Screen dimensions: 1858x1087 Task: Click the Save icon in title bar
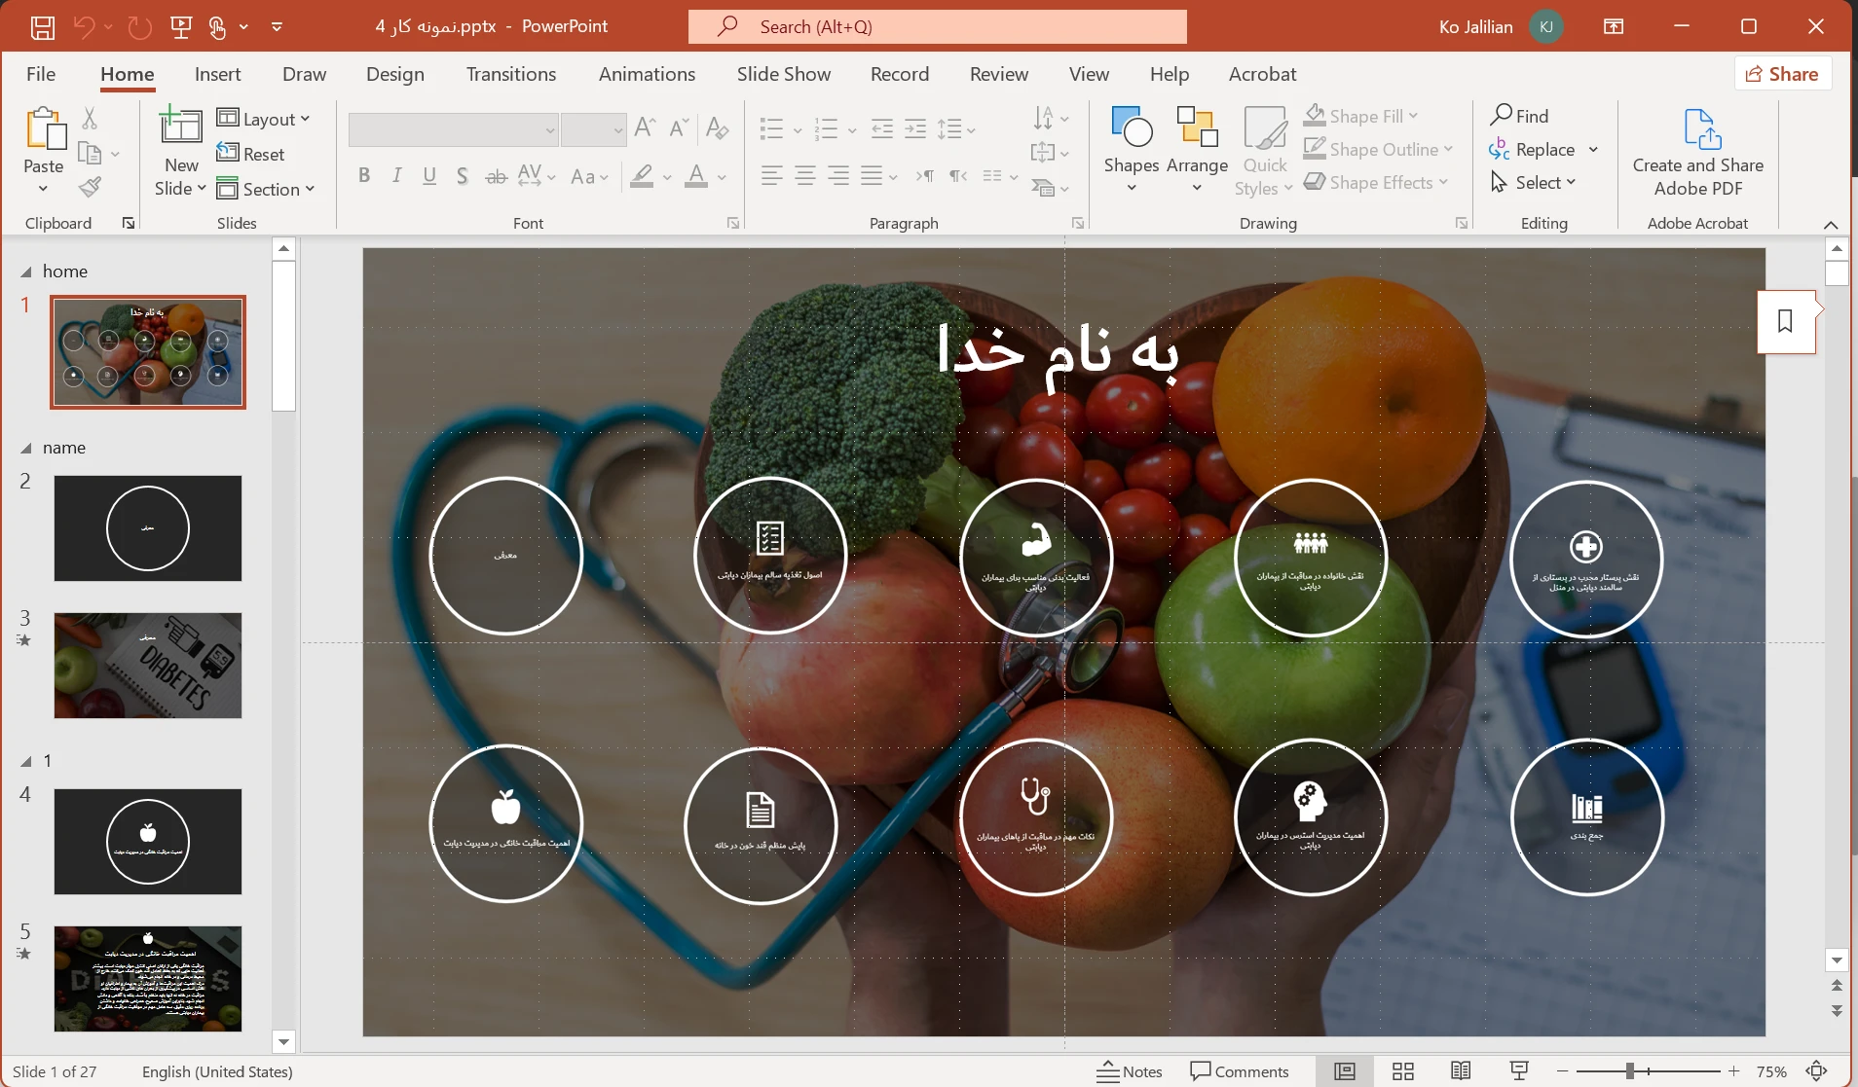pos(43,27)
